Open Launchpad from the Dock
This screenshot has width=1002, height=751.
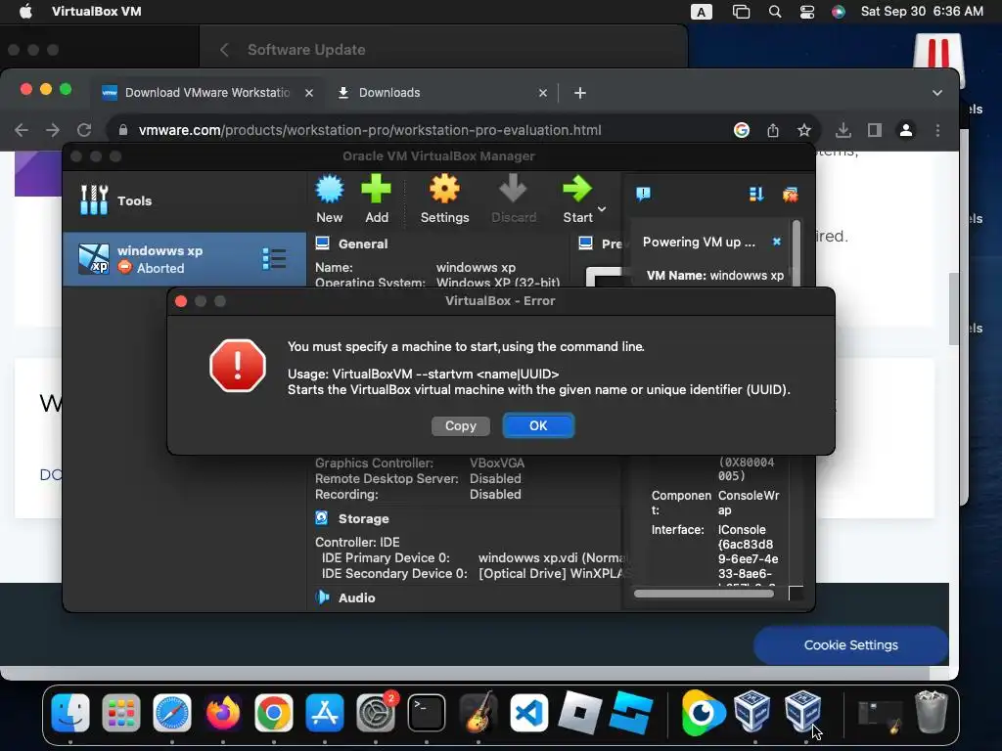(x=120, y=713)
